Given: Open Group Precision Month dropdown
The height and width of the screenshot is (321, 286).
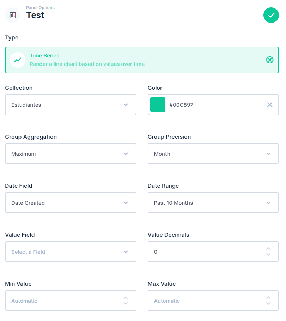Looking at the screenshot, I should point(213,154).
